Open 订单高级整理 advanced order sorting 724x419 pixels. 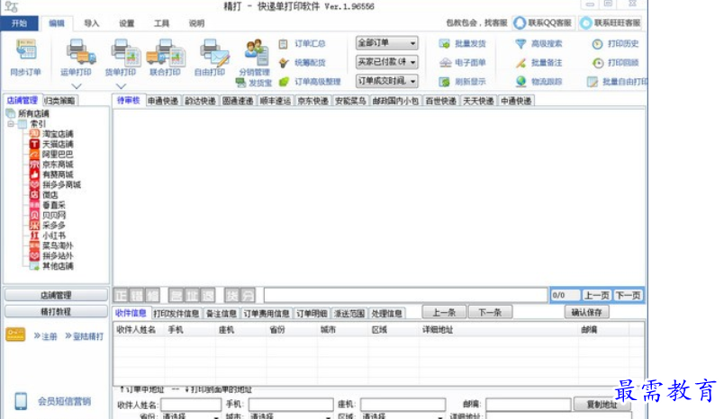pos(310,82)
